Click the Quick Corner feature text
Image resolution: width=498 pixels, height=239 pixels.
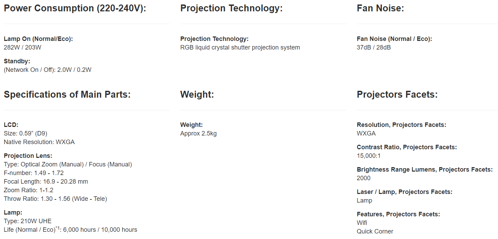point(375,231)
